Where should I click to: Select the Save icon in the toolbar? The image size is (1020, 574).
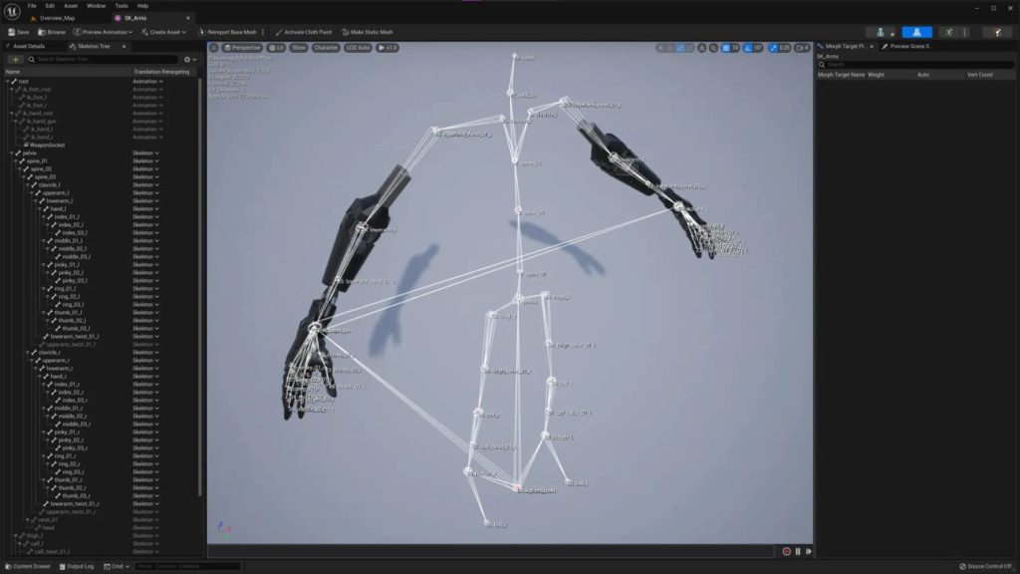[x=14, y=31]
